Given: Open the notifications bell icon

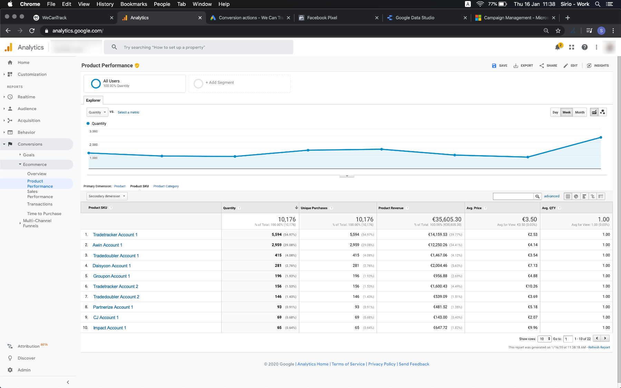Looking at the screenshot, I should 557,47.
